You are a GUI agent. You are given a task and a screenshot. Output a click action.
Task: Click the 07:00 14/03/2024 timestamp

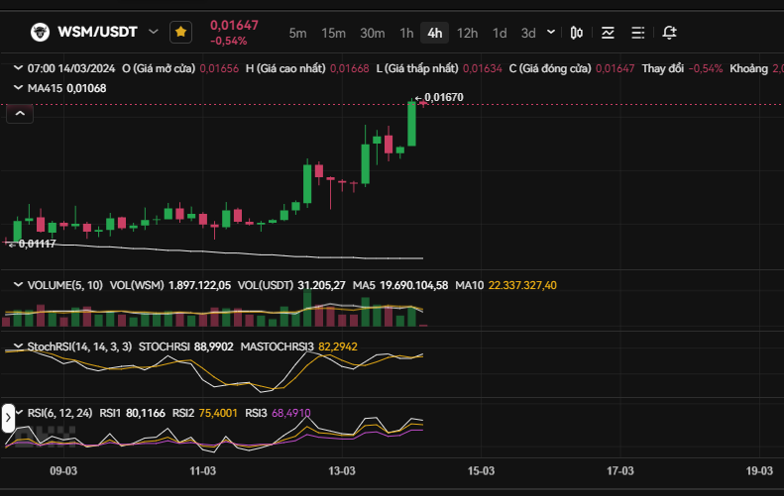tap(71, 68)
